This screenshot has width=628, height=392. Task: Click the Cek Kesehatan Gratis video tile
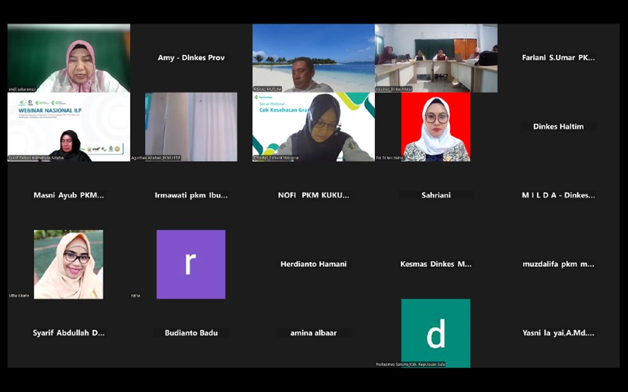pos(313,127)
